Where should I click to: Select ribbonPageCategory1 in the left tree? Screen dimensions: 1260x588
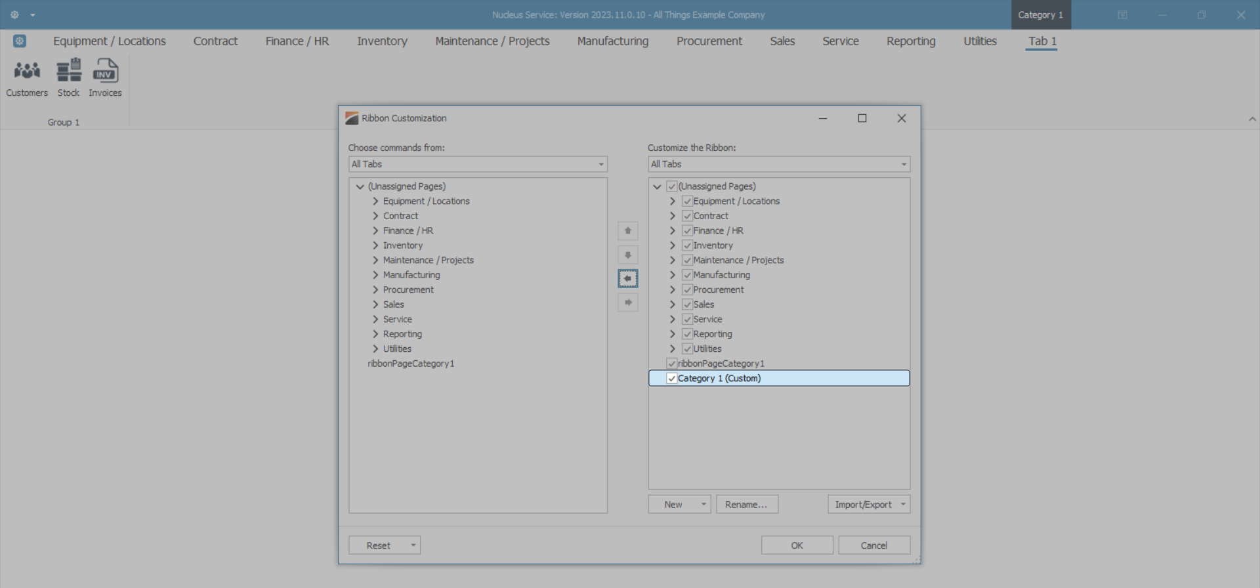coord(411,364)
